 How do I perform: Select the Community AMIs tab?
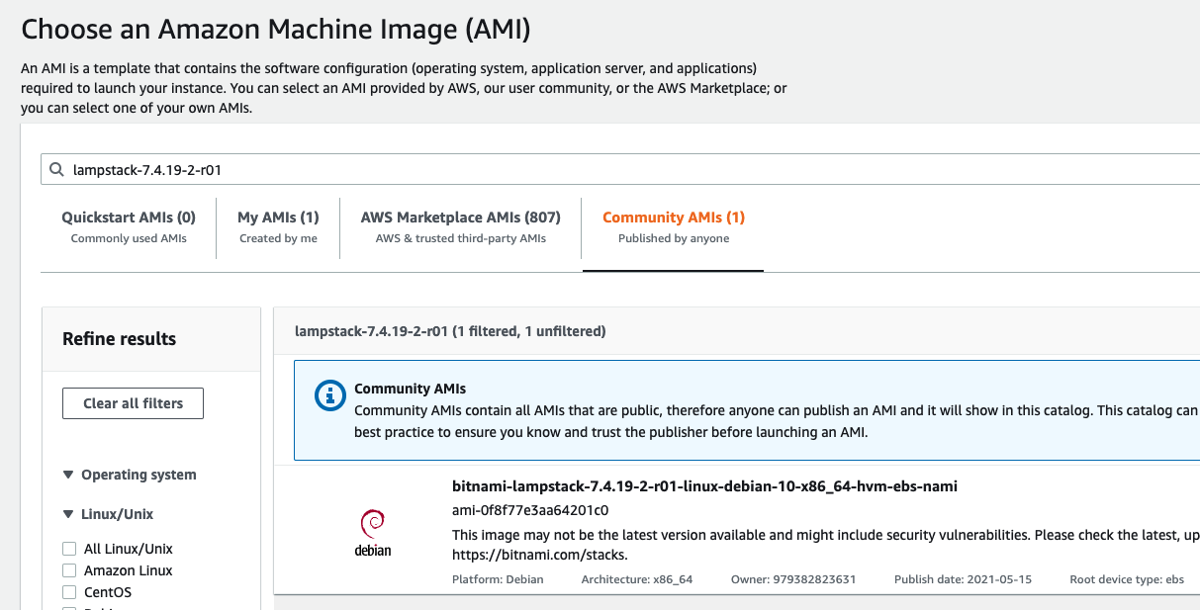point(673,217)
